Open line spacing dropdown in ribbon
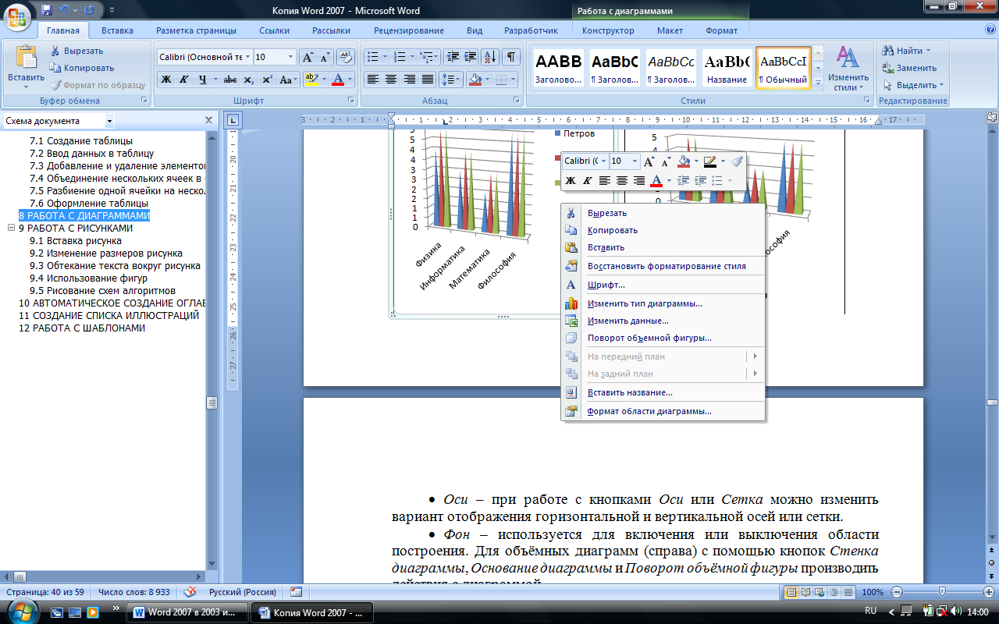The height and width of the screenshot is (624, 999). tap(459, 80)
